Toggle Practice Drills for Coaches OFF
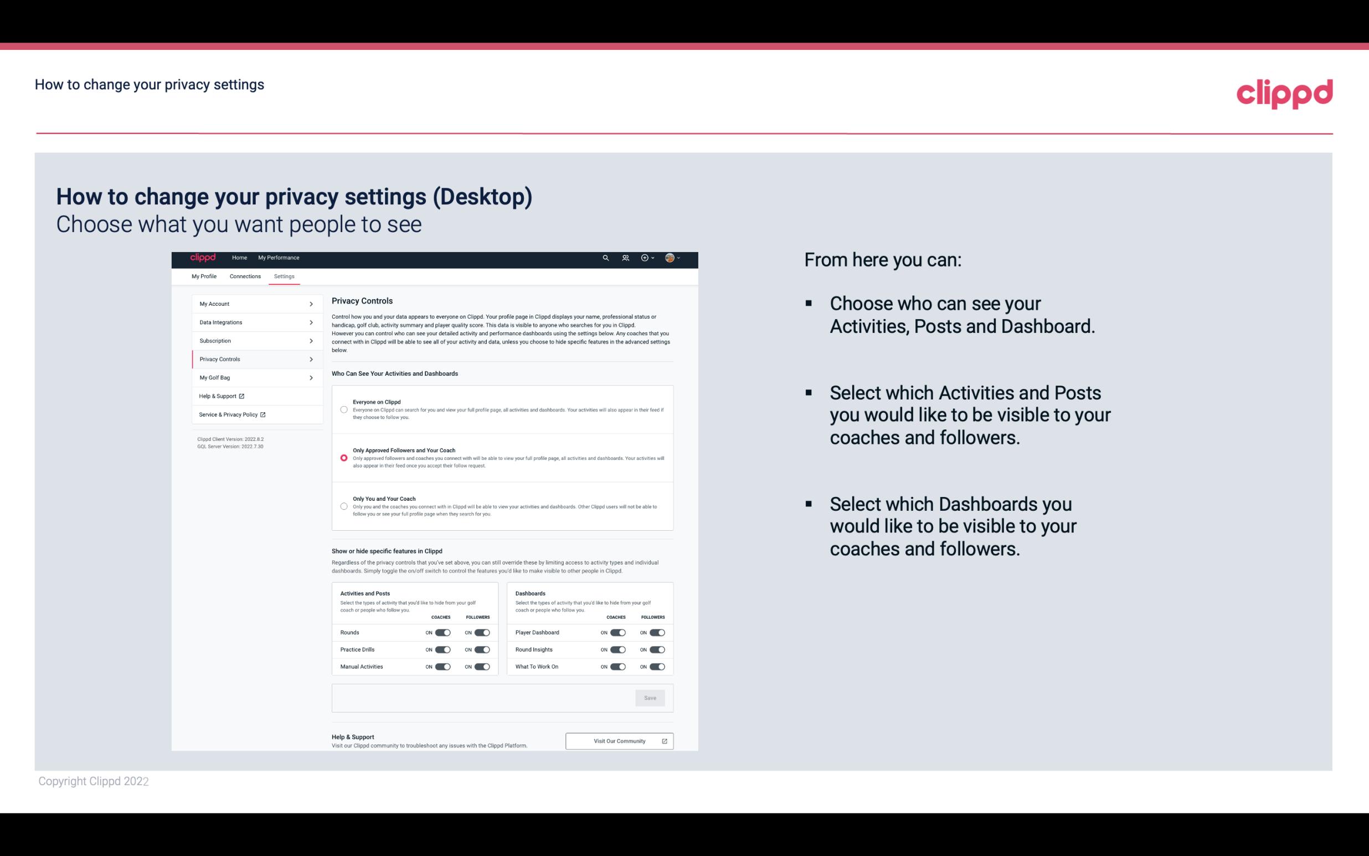Viewport: 1369px width, 856px height. point(441,650)
